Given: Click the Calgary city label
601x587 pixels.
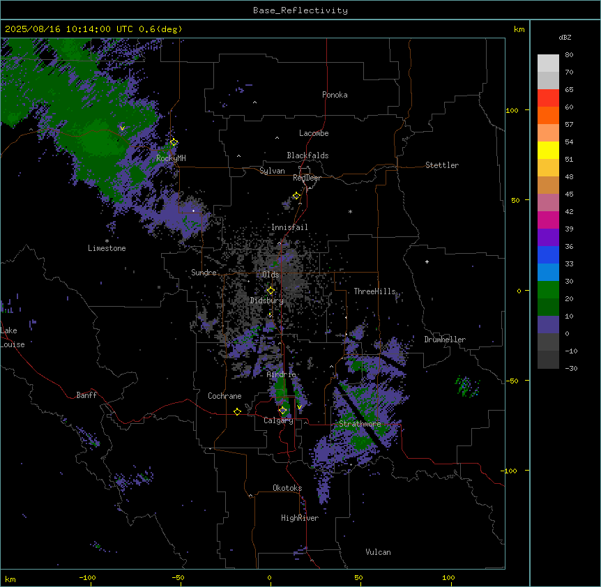Looking at the screenshot, I should (x=278, y=420).
